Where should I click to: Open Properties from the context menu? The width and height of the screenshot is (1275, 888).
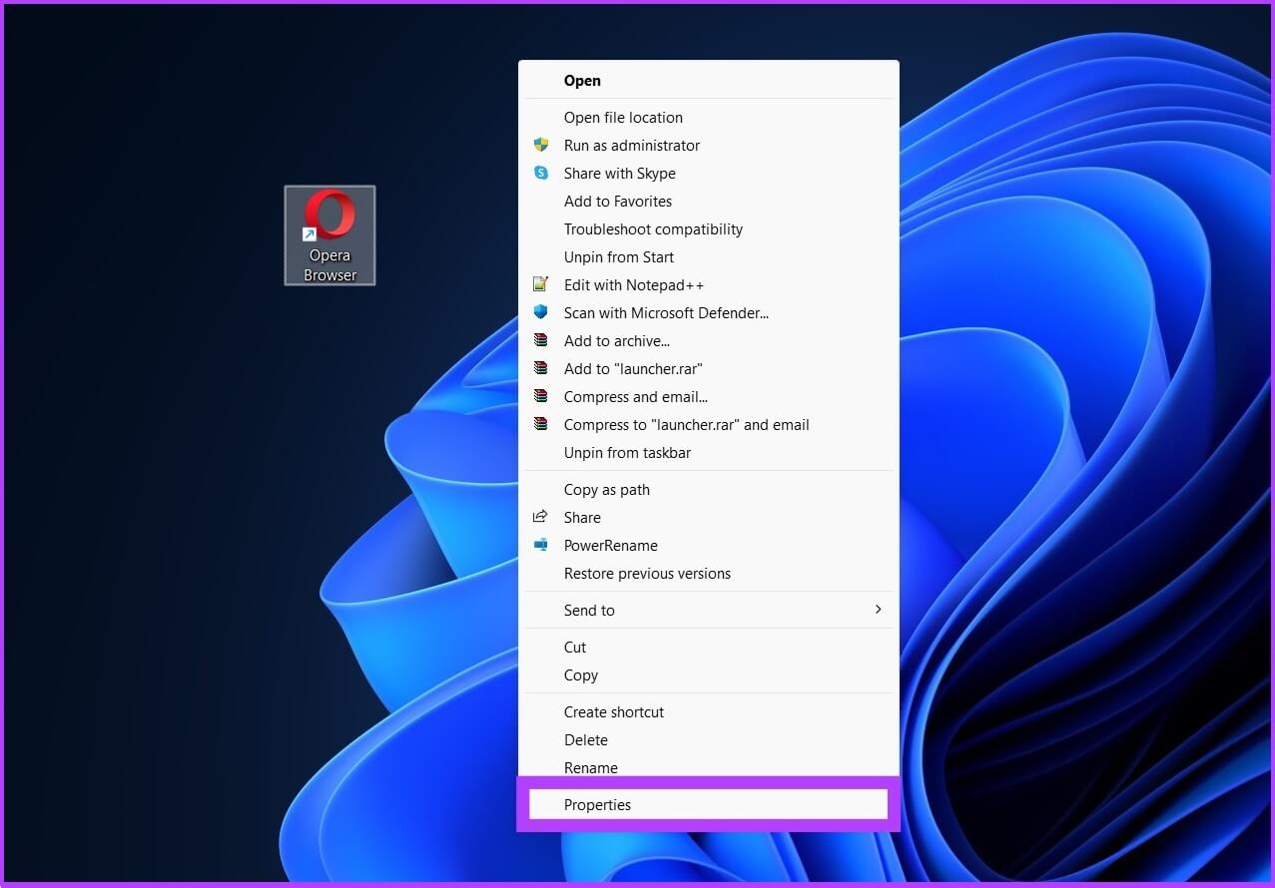tap(709, 804)
